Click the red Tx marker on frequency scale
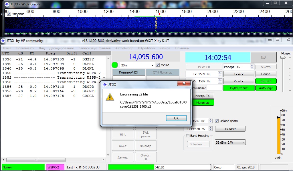 pos(160,14)
